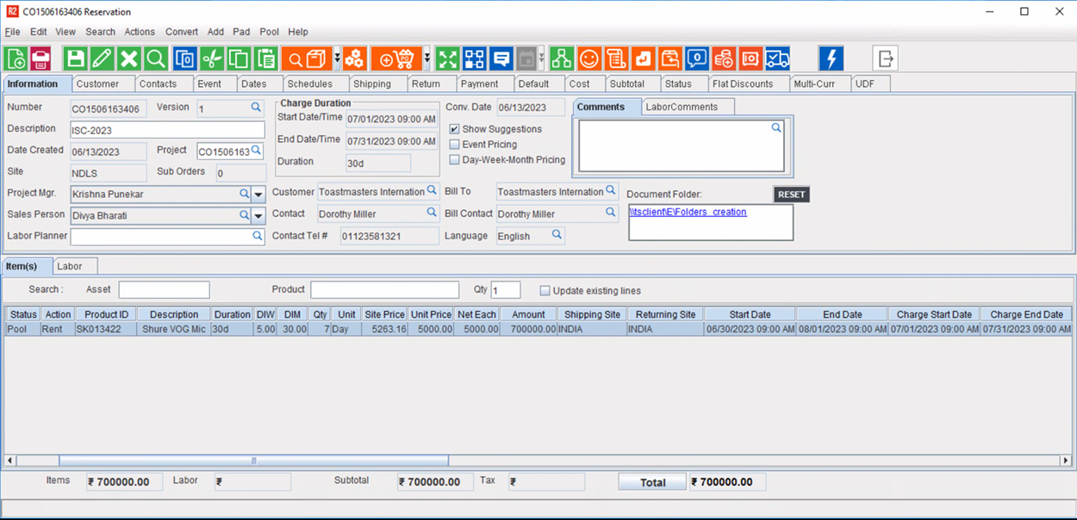This screenshot has width=1077, height=520.
Task: Switch to the Shipping tab
Action: [x=372, y=84]
